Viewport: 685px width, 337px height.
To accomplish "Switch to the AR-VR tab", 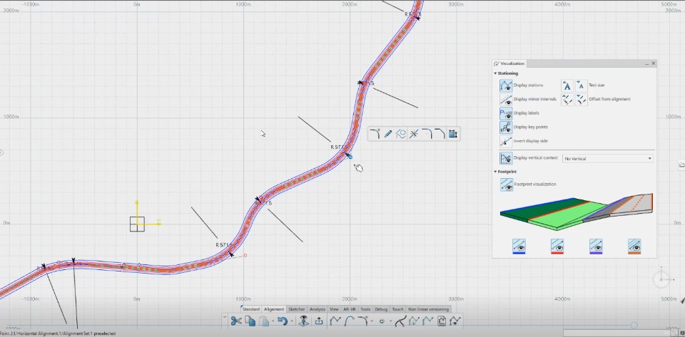I will click(350, 309).
